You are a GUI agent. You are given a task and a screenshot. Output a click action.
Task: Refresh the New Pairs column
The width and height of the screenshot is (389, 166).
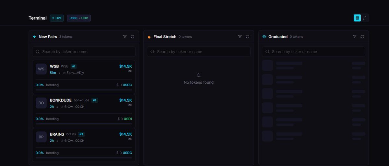pos(133,37)
